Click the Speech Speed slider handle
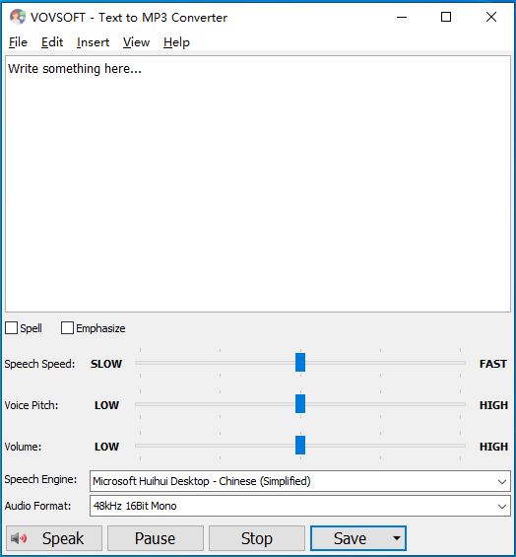The image size is (516, 557). click(300, 363)
